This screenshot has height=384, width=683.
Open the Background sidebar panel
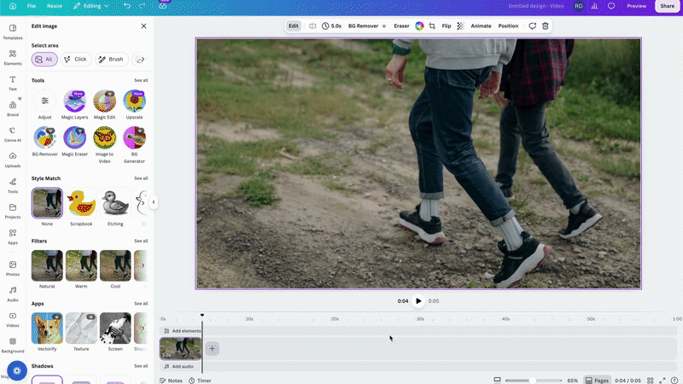pyautogui.click(x=13, y=345)
